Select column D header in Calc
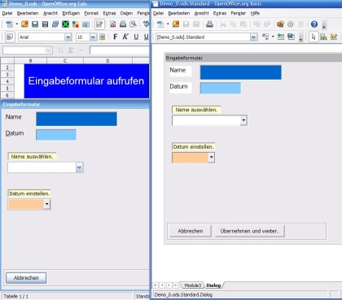This screenshot has height=300, width=342. pos(107,60)
